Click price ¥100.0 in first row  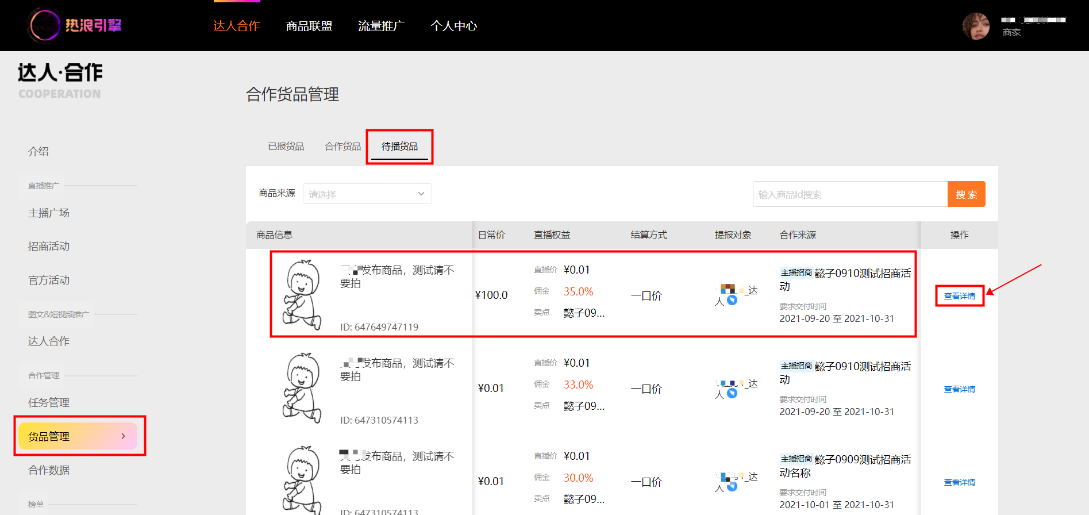tap(491, 295)
